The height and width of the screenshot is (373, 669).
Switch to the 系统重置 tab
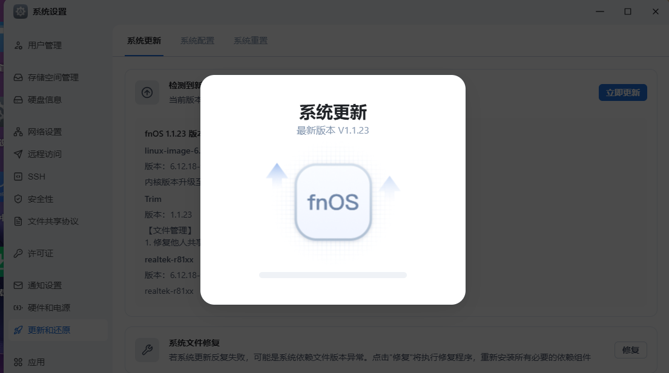pyautogui.click(x=251, y=41)
